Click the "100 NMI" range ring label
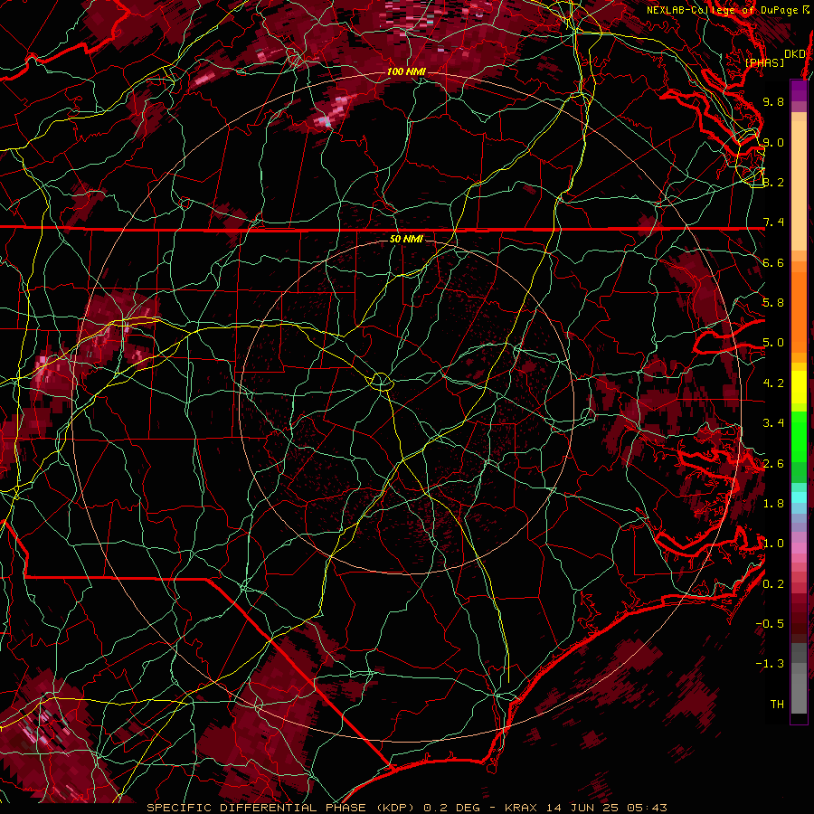This screenshot has width=814, height=814. pyautogui.click(x=406, y=71)
